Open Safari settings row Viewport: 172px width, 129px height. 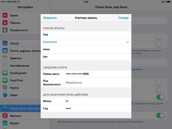[x=20, y=95]
